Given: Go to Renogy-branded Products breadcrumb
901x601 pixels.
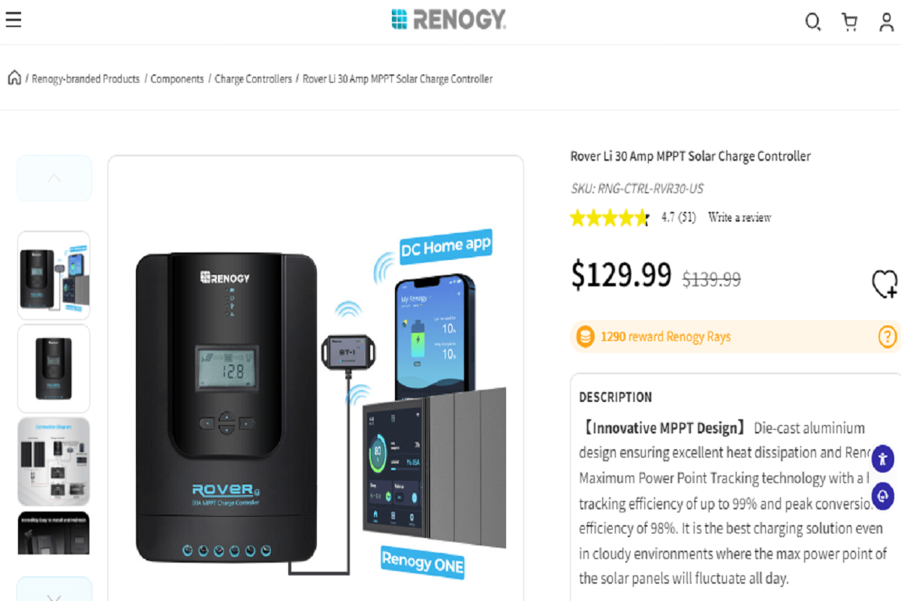Looking at the screenshot, I should (86, 79).
